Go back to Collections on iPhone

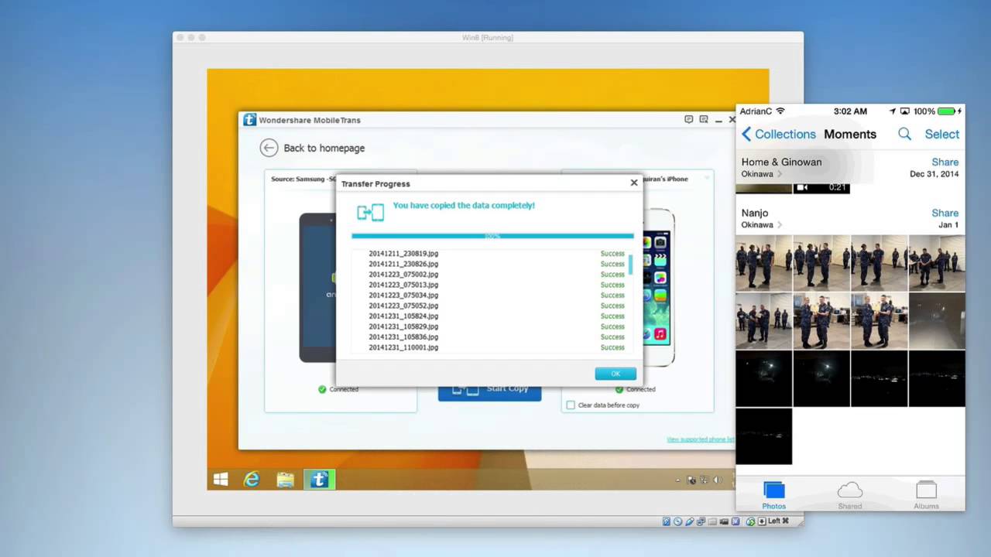click(778, 134)
